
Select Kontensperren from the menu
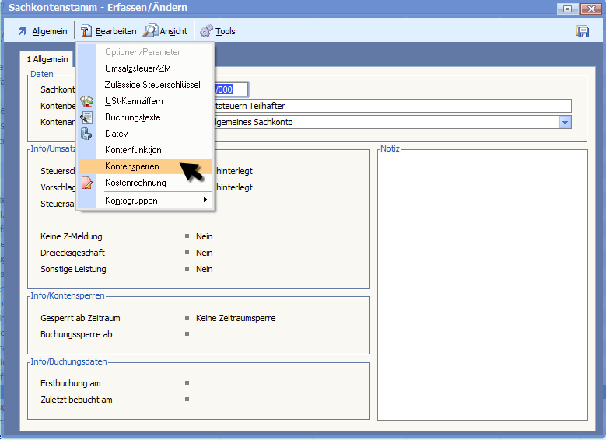point(132,166)
